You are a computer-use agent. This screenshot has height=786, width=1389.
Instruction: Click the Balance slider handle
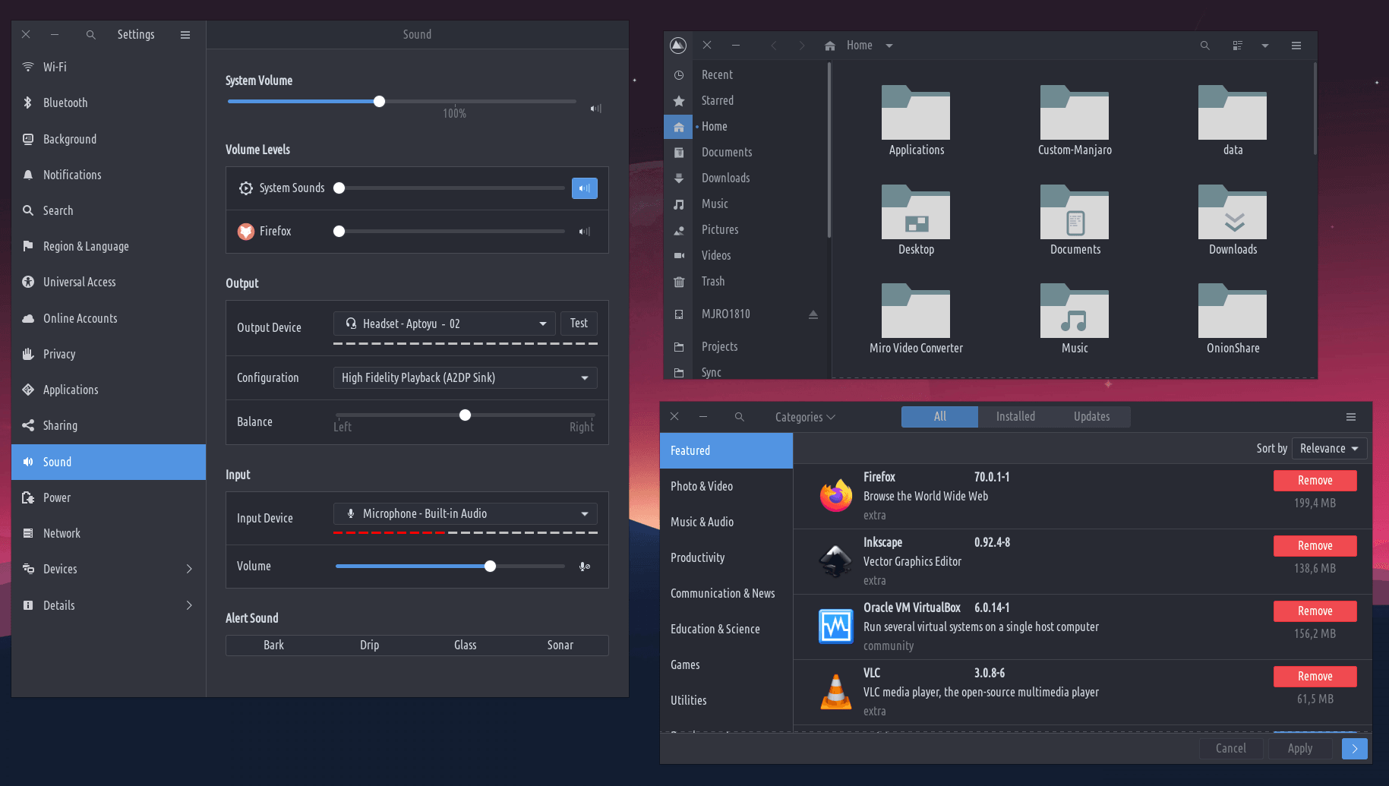(465, 415)
